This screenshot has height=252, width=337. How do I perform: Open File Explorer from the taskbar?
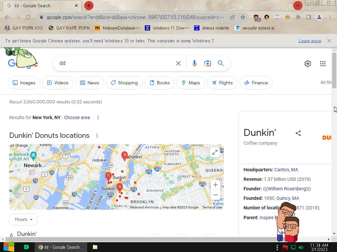click(95, 247)
